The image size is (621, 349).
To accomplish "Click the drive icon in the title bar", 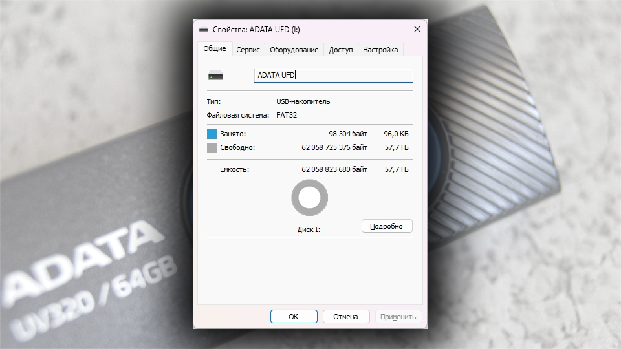I will 204,30.
